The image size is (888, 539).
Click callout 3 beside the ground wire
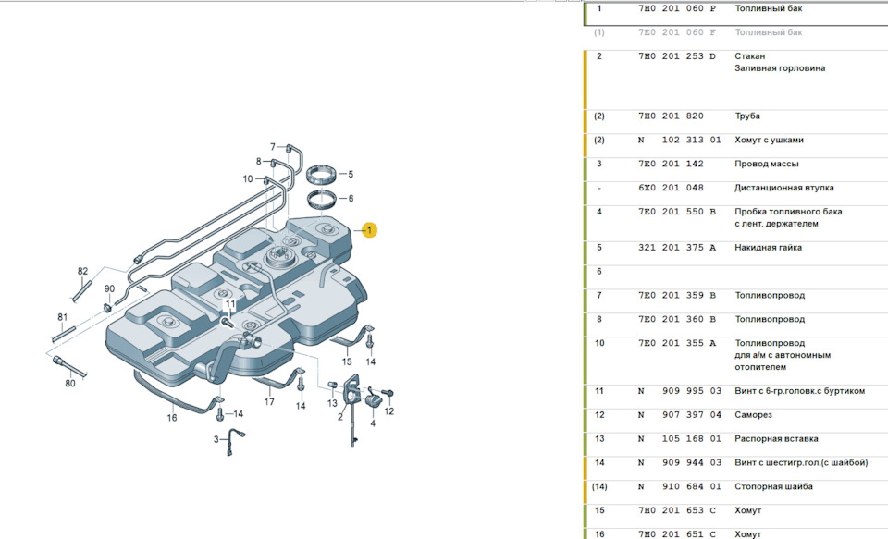[x=216, y=439]
